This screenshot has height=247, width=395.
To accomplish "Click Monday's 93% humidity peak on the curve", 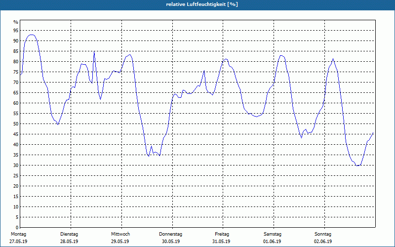I will click(31, 35).
